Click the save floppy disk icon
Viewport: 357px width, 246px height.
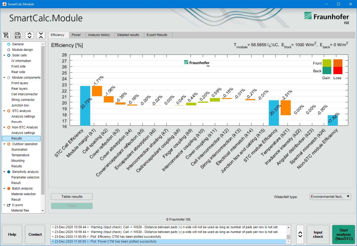18,35
